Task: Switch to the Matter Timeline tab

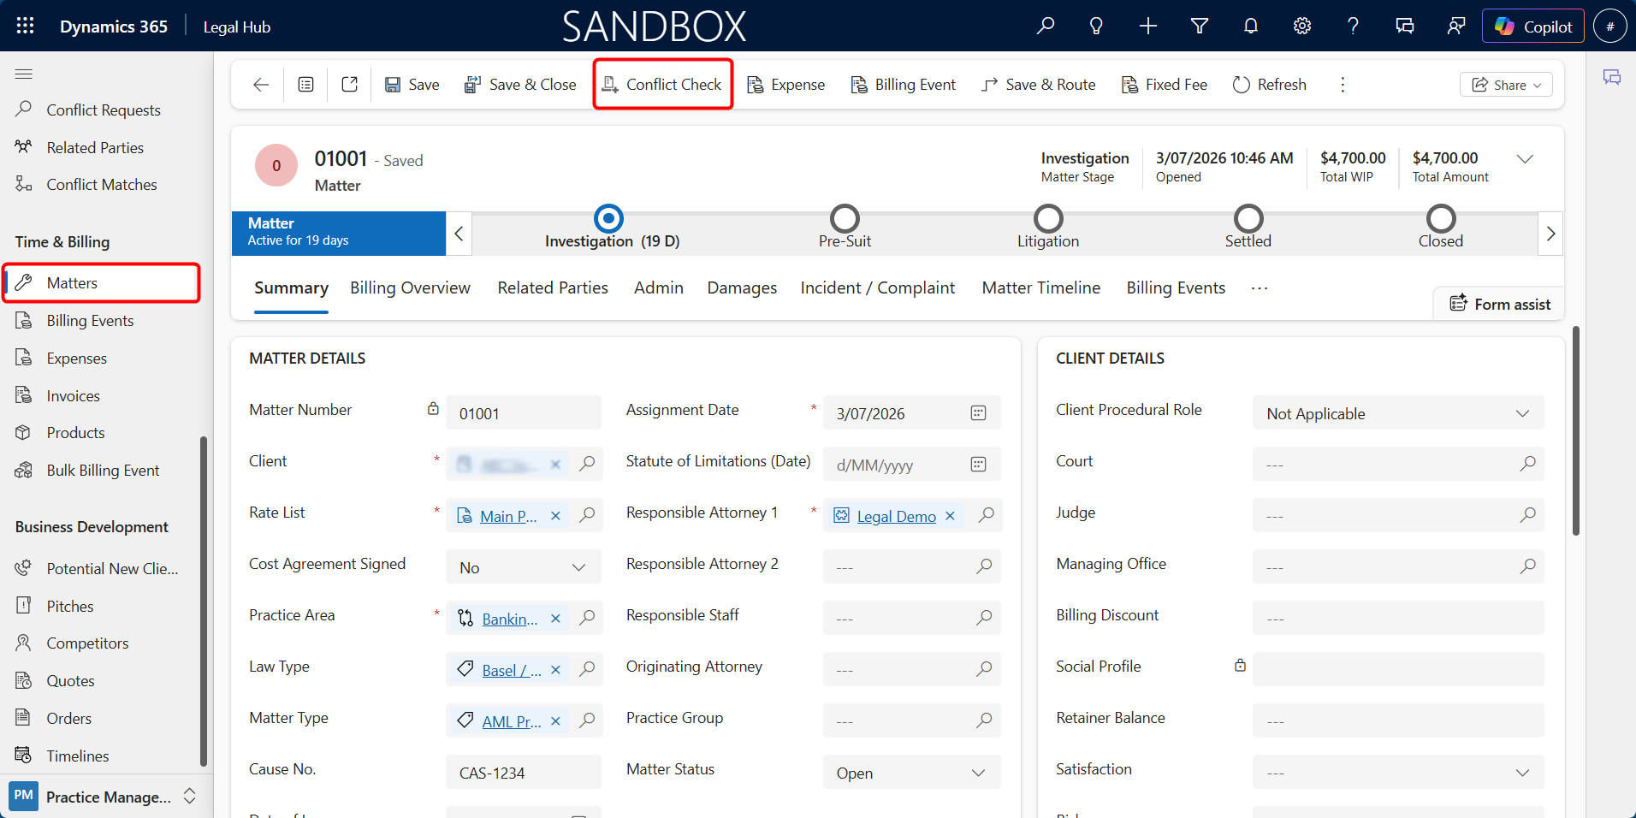Action: 1040,288
